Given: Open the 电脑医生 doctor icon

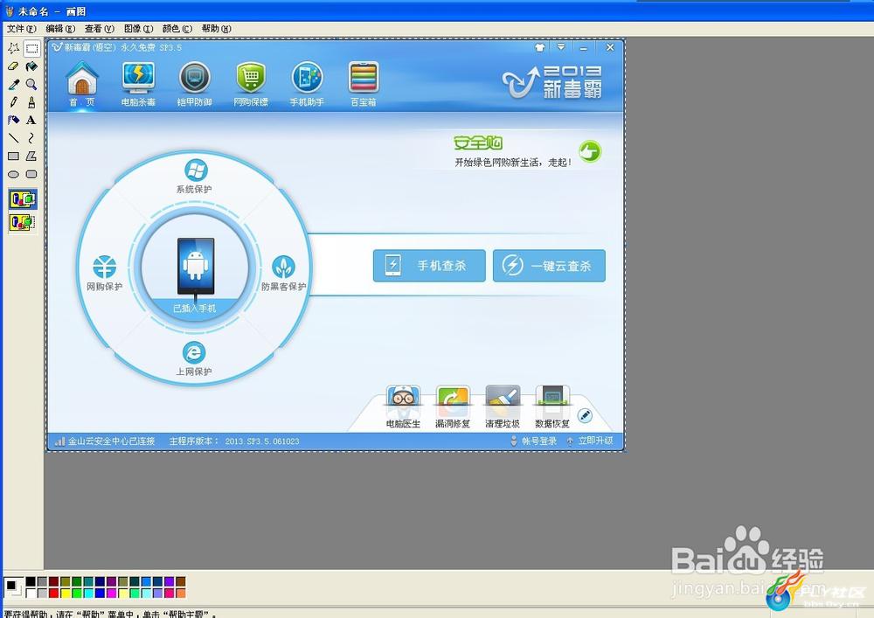Looking at the screenshot, I should 403,400.
